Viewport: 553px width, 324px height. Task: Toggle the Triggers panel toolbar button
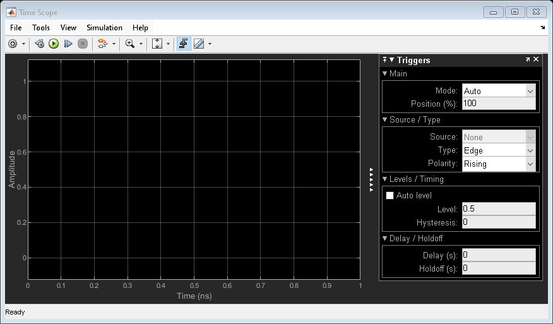(x=184, y=44)
